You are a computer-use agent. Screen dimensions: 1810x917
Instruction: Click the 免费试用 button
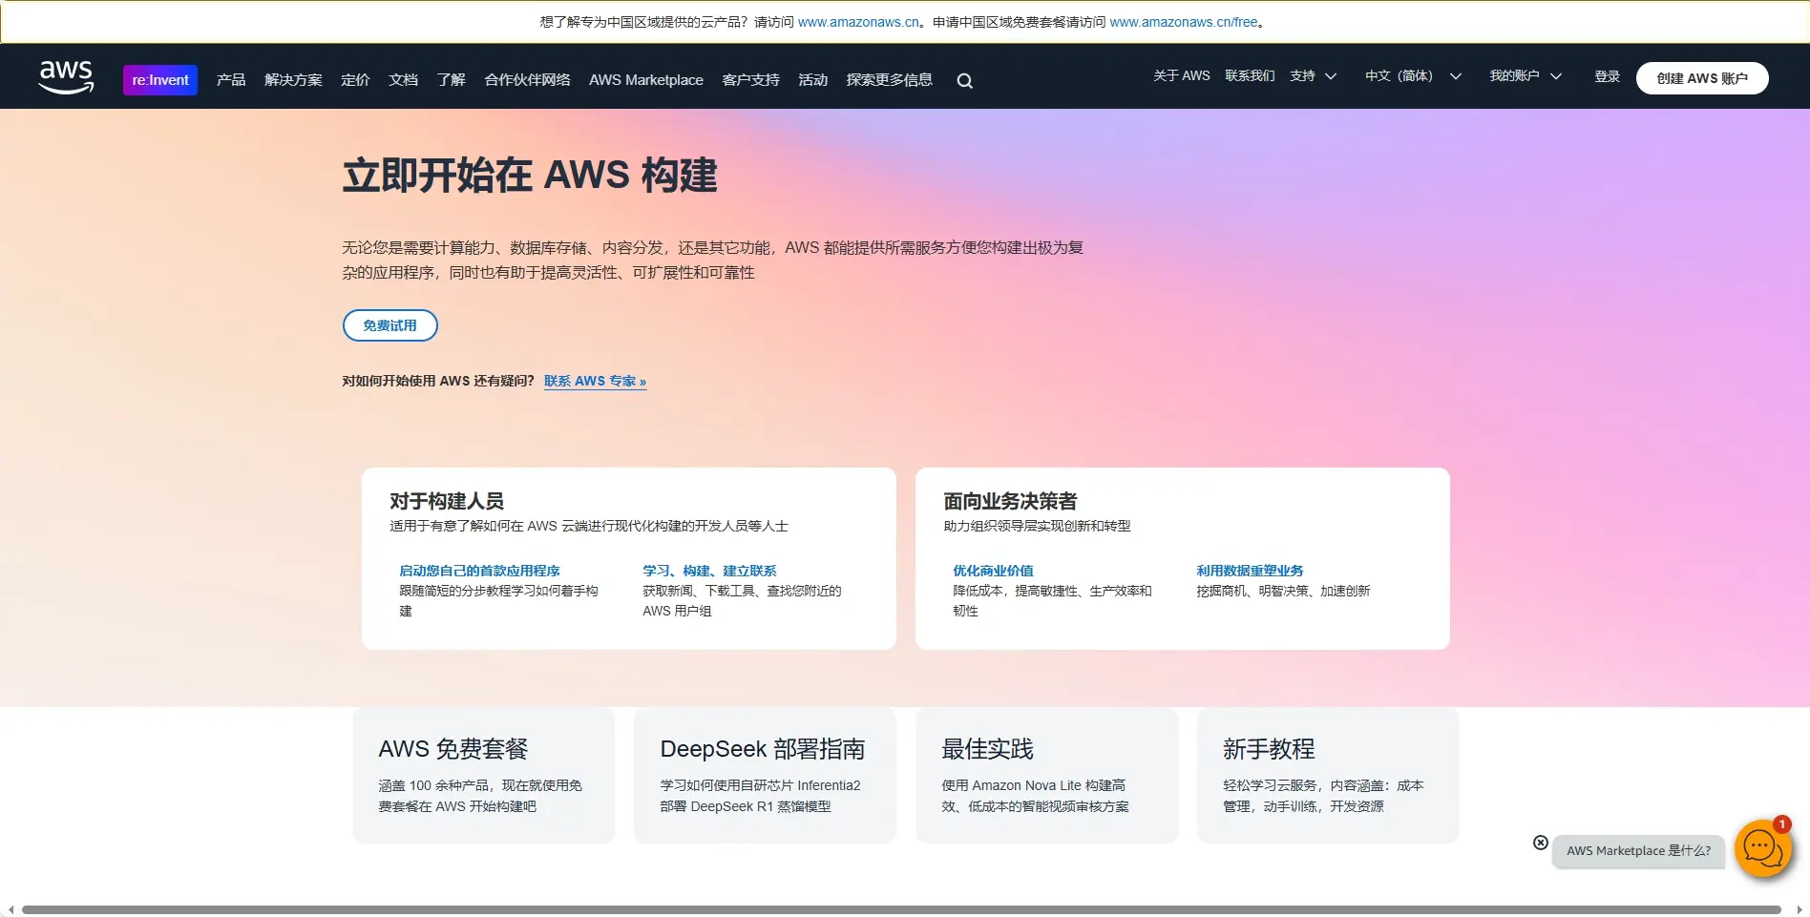(389, 325)
